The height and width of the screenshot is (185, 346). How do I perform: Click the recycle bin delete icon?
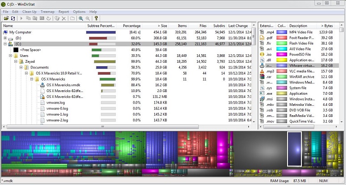tap(57, 19)
